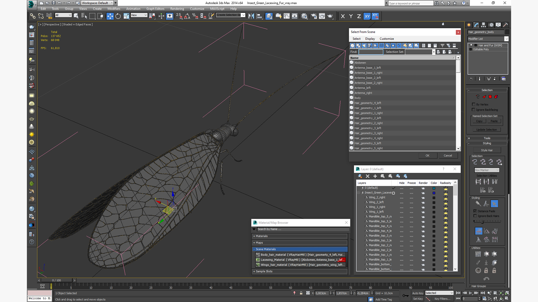The width and height of the screenshot is (538, 302).
Task: Toggle Render for Wing_2_left layer row
Action: point(423,202)
